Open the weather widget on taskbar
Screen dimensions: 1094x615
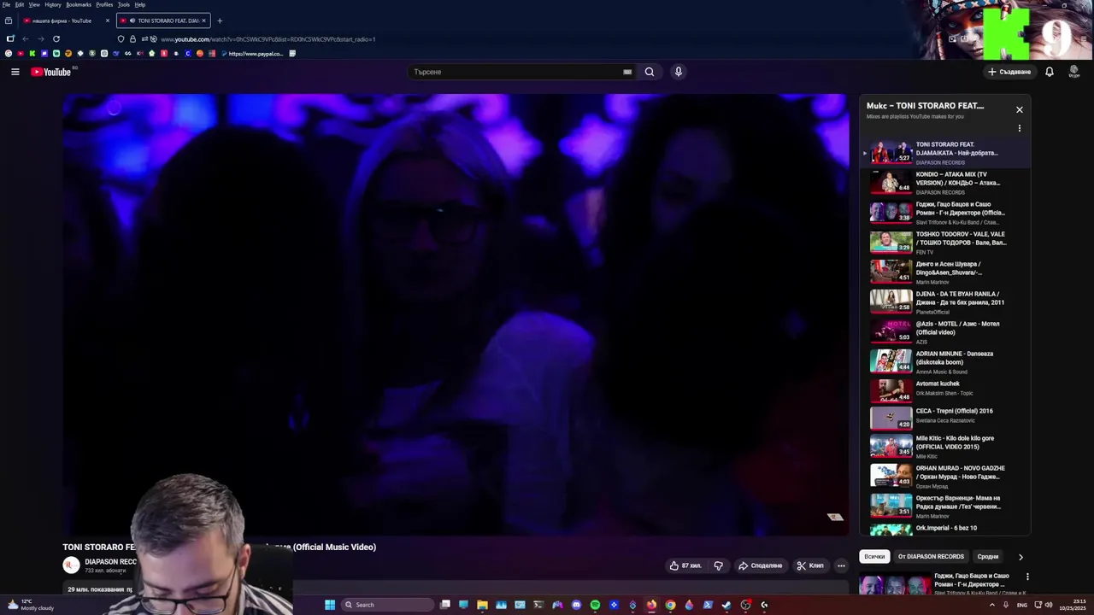pyautogui.click(x=31, y=605)
